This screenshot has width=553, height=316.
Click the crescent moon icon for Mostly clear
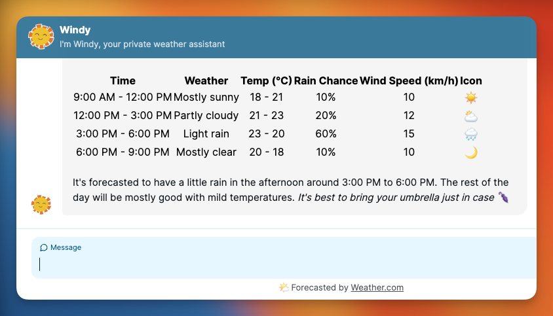click(x=471, y=152)
